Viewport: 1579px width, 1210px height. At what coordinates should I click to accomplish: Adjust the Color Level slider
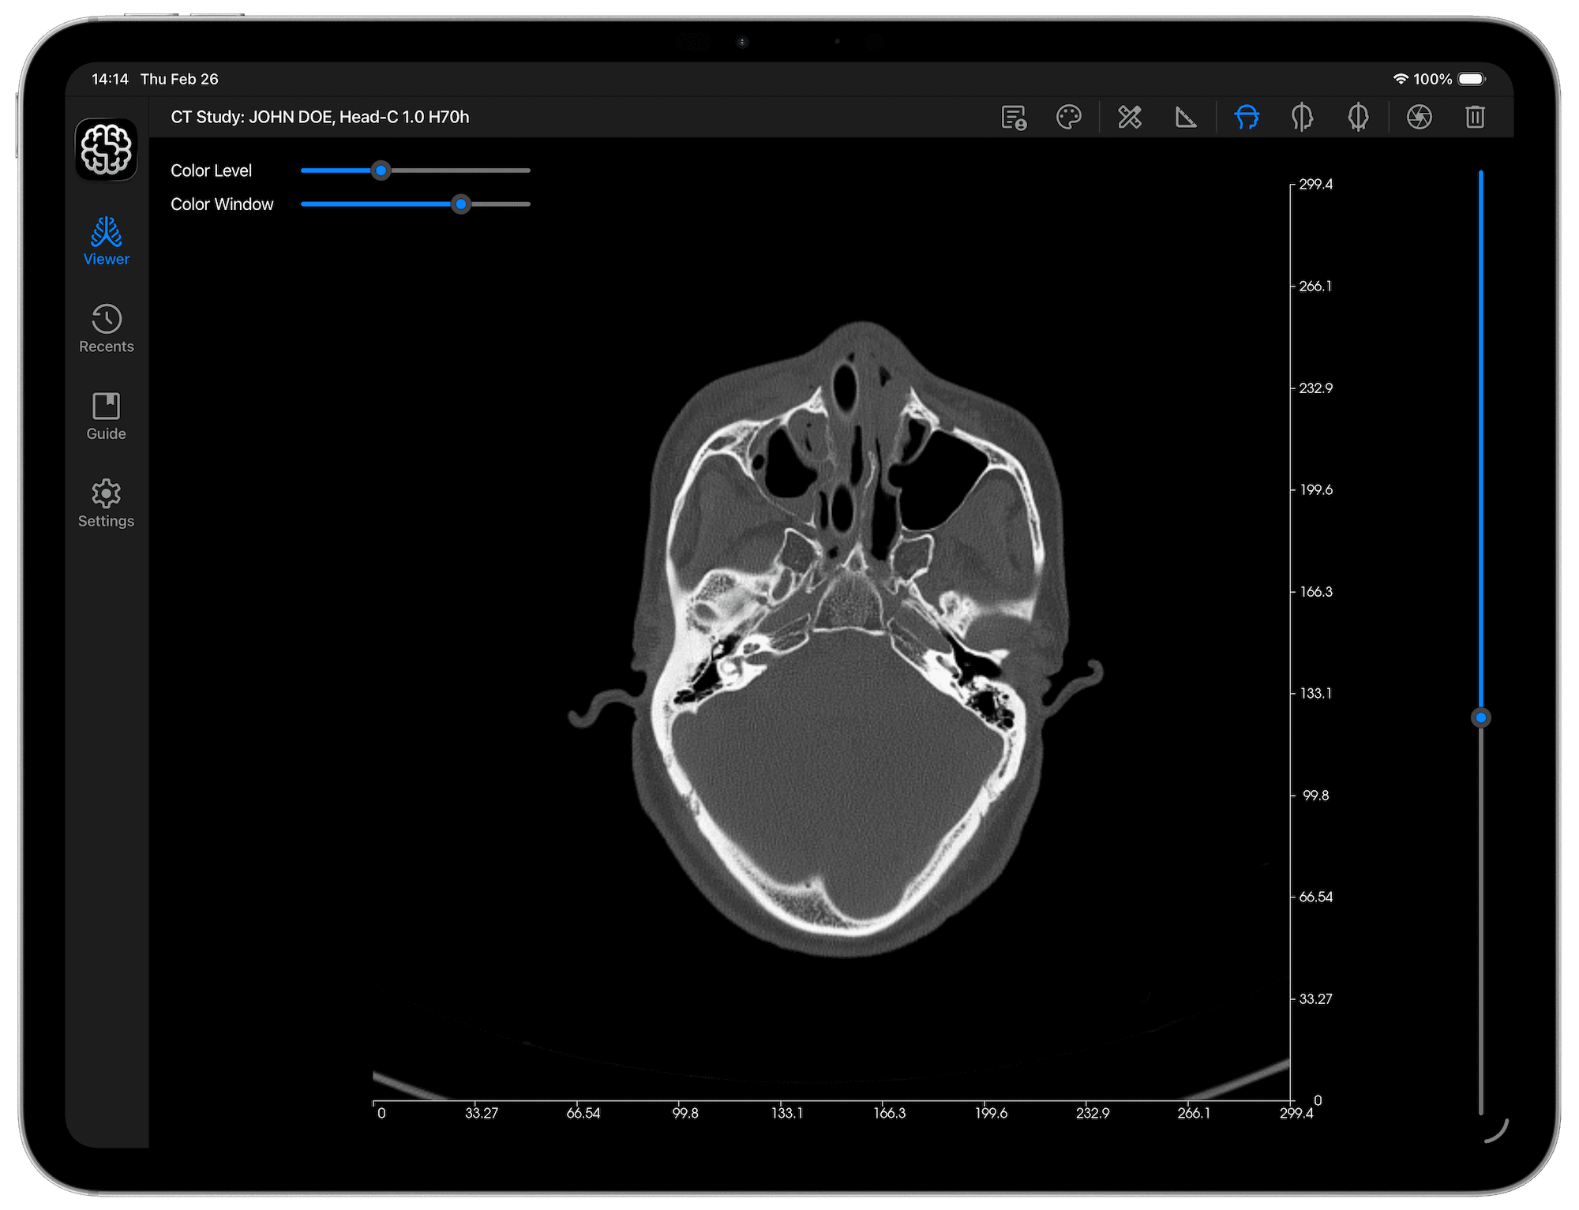382,170
